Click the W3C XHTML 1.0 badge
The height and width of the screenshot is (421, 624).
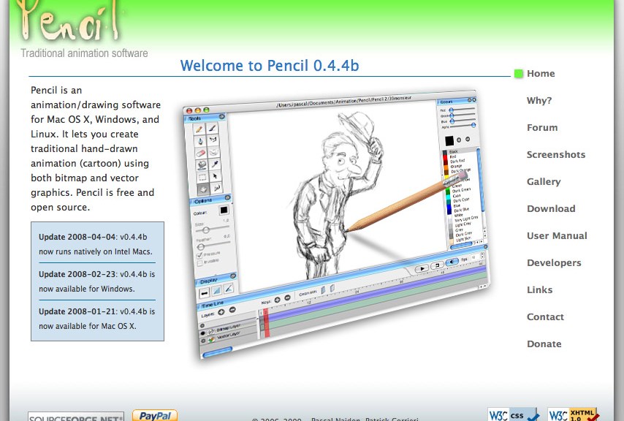(x=574, y=415)
